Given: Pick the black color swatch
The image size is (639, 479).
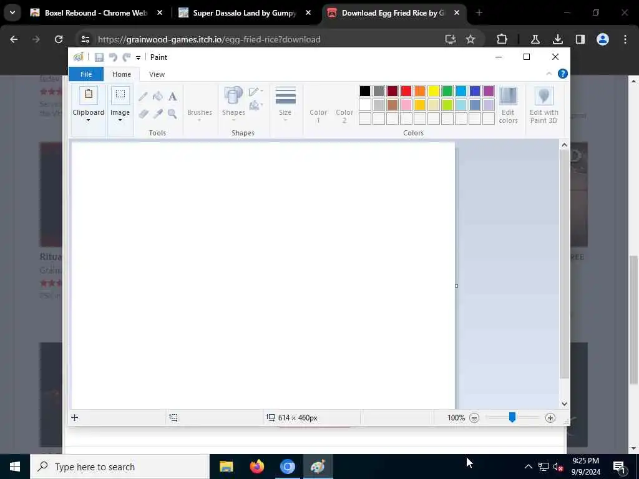Looking at the screenshot, I should [365, 91].
